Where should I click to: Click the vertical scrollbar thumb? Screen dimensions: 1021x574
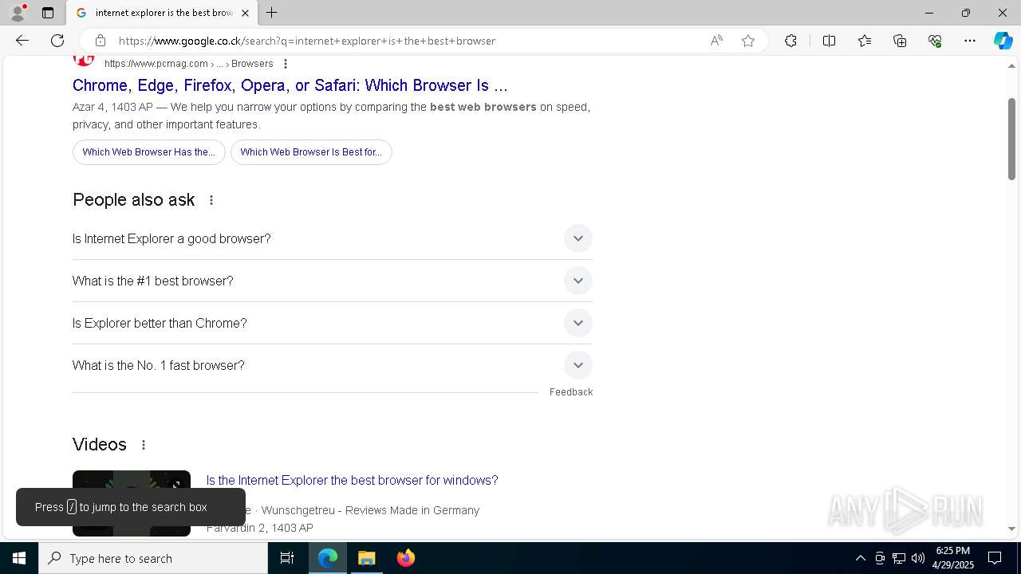(x=1011, y=139)
